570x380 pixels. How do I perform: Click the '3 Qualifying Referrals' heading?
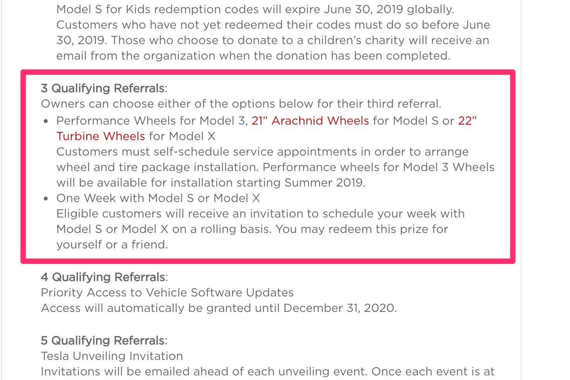tap(103, 89)
